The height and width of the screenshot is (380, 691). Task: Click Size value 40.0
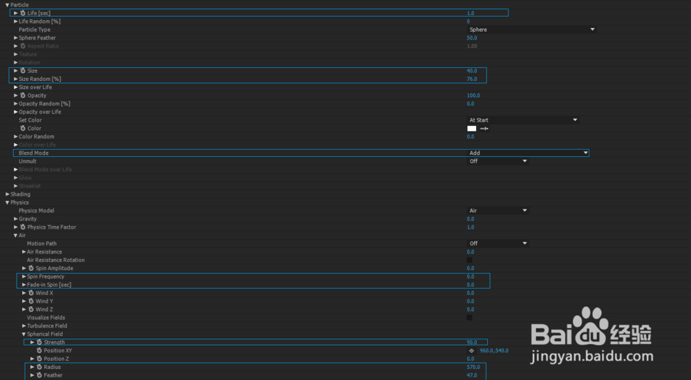[472, 70]
